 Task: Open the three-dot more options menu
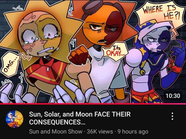click(x=172, y=116)
